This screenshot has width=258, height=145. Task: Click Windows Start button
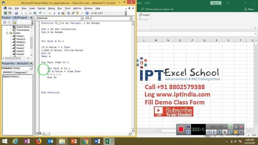[x=4, y=141]
